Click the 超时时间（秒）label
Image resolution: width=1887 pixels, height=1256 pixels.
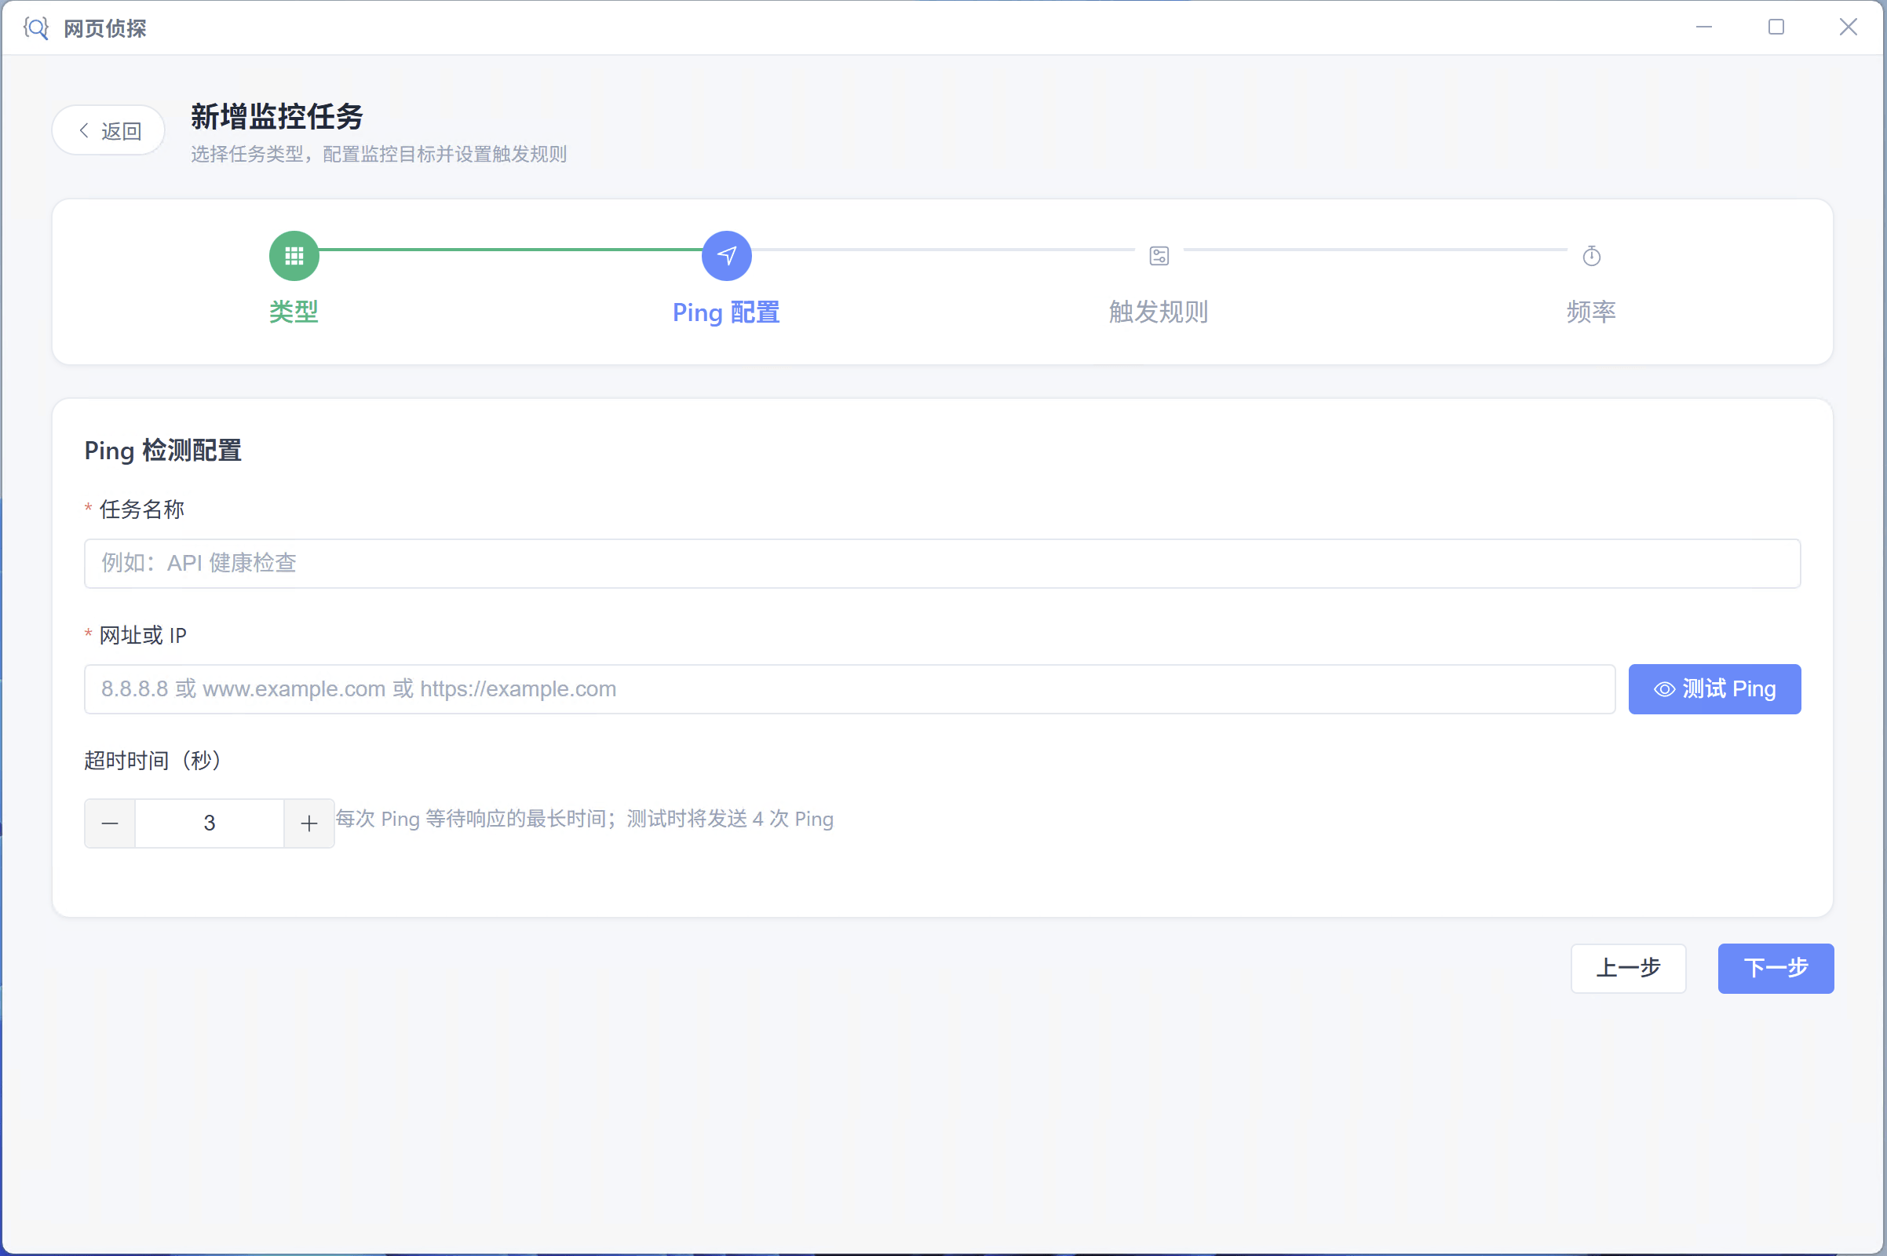152,760
